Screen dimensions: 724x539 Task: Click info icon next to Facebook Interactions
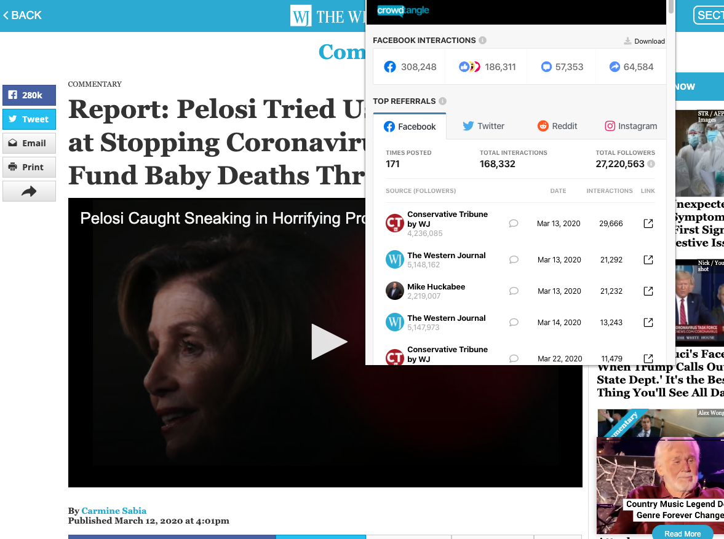pyautogui.click(x=483, y=41)
